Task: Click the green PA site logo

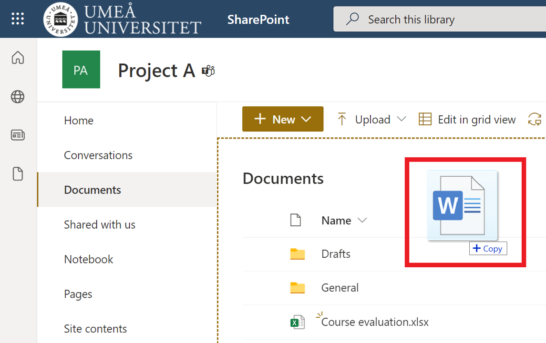Action: pyautogui.click(x=81, y=70)
